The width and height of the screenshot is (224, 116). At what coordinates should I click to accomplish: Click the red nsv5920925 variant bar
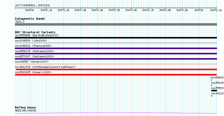point(116,75)
